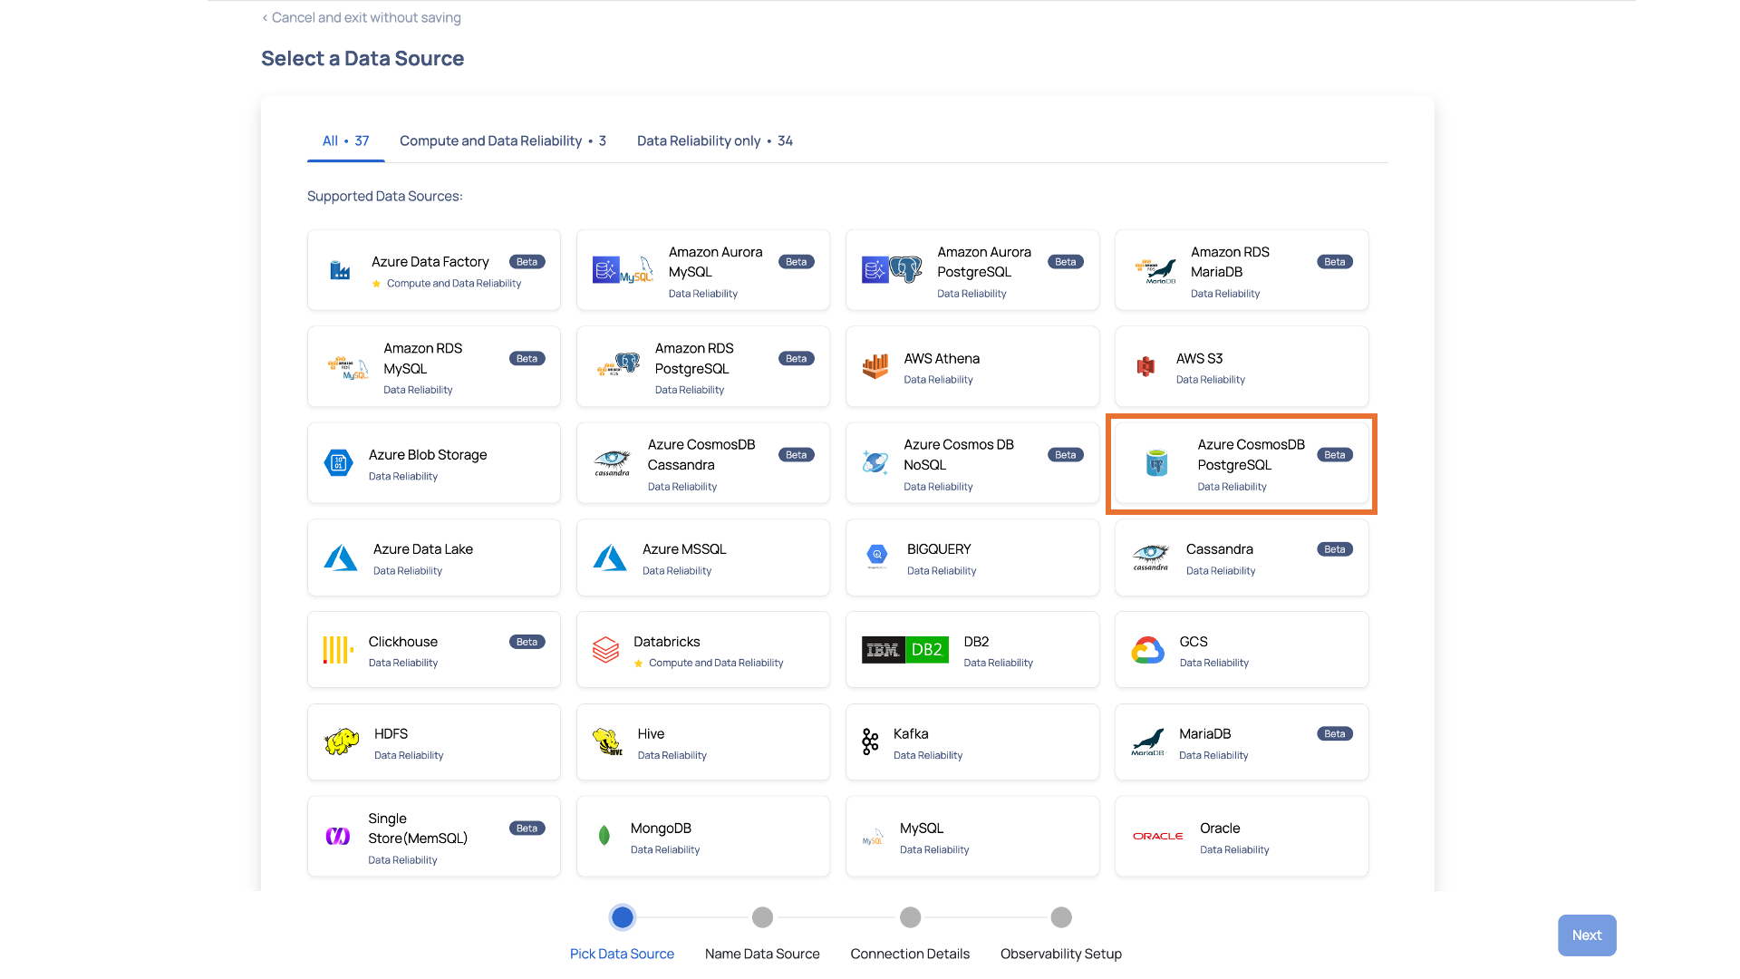The width and height of the screenshot is (1740, 979).
Task: Click the Amazon Aurora PostgreSQL logo
Action: [892, 270]
